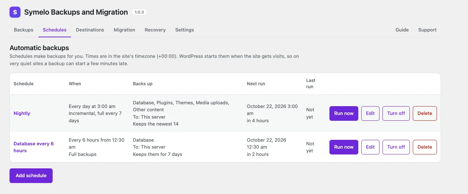Click the 'in 4 hours' next run text
This screenshot has height=194, width=468.
coord(258,120)
